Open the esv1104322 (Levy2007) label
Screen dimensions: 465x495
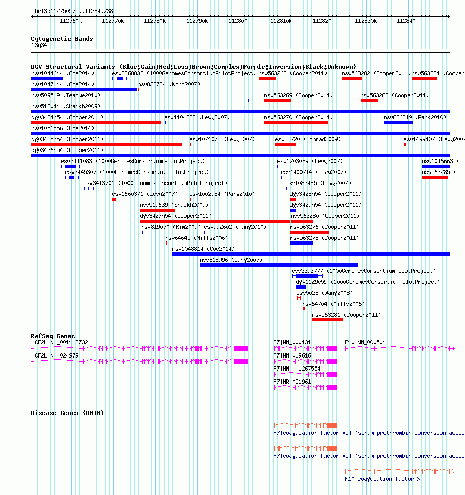pos(197,117)
